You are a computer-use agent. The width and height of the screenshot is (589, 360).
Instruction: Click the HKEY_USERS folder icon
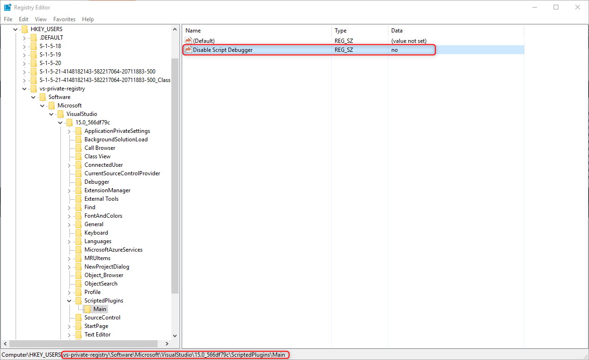[x=25, y=29]
